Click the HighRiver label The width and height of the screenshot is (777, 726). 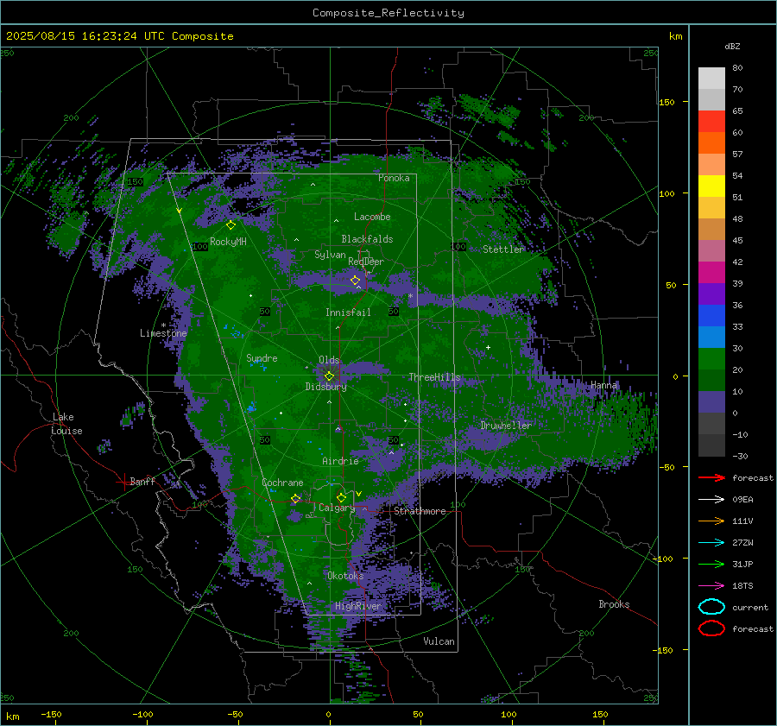358,606
